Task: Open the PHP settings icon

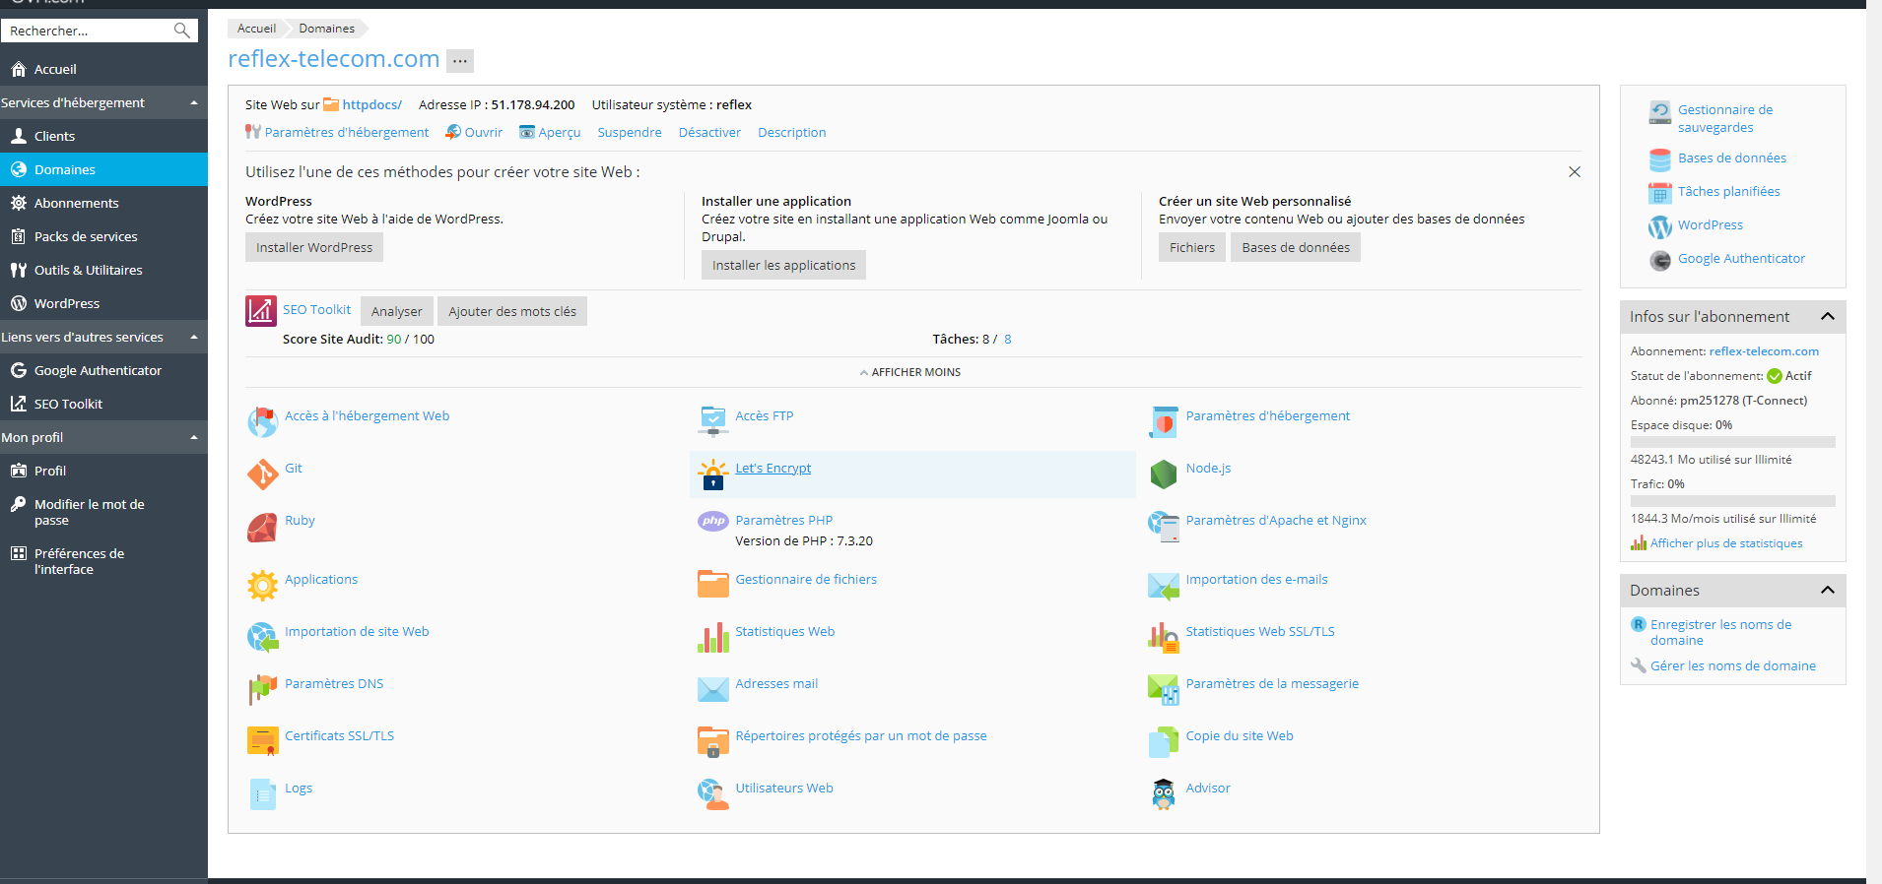Action: (712, 521)
